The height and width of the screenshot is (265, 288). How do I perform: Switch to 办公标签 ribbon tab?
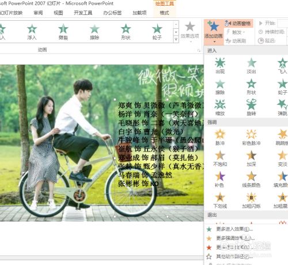coord(112,13)
